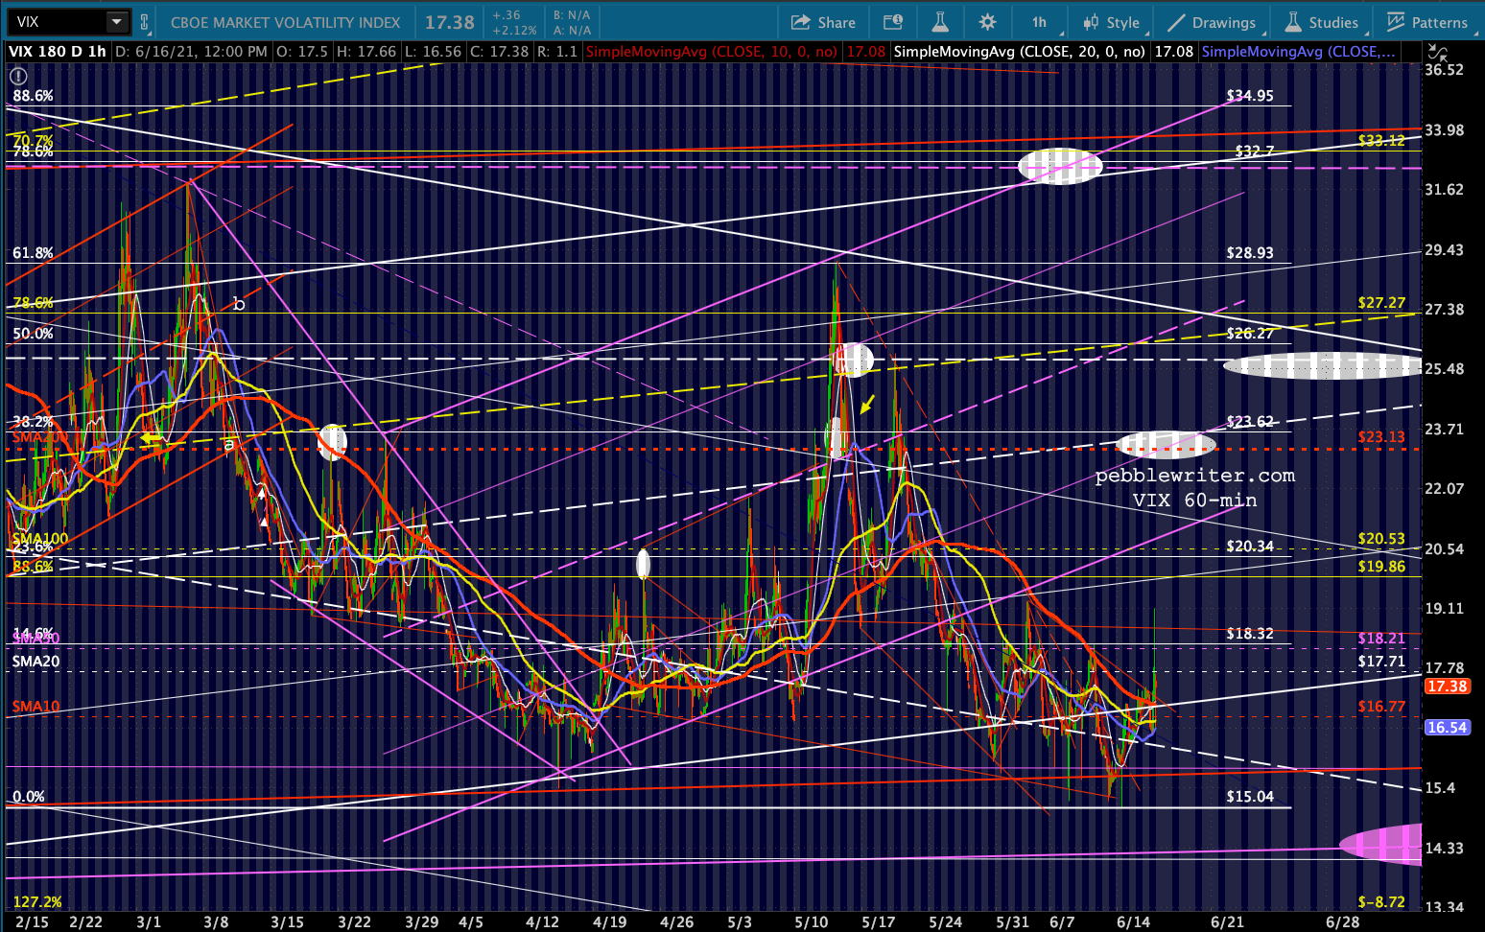Click the red $23.13 price label
This screenshot has height=932, width=1485.
[1381, 437]
